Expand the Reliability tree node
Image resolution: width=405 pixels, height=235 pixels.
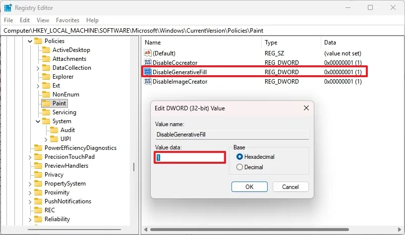pyautogui.click(x=30, y=220)
